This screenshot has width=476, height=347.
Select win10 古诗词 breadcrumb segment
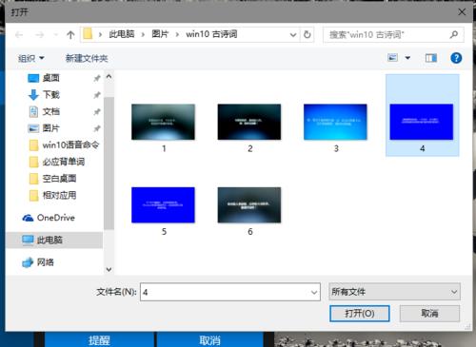click(211, 34)
